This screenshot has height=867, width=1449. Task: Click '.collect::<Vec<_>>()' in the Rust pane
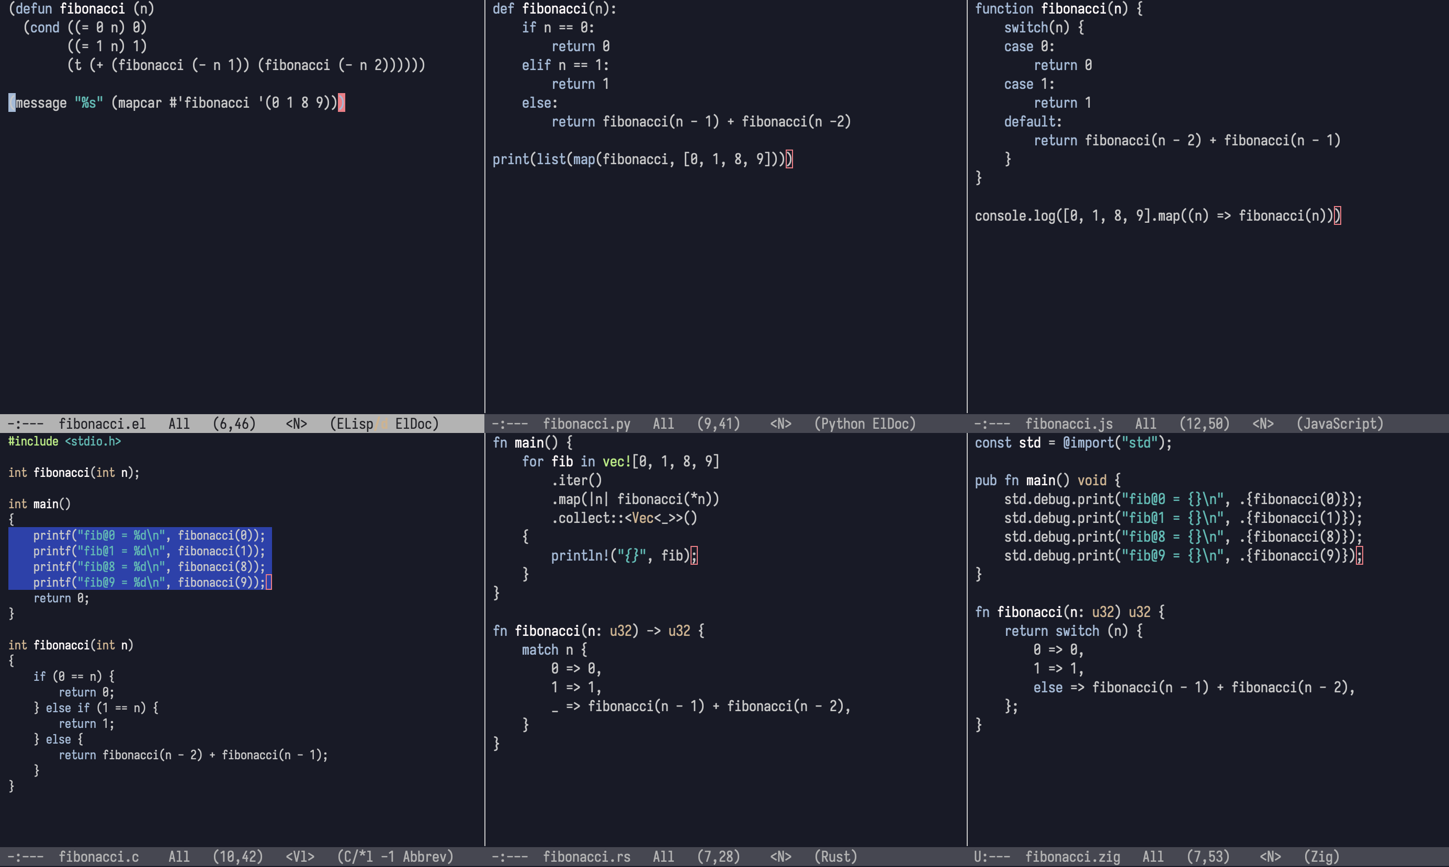[x=624, y=518]
